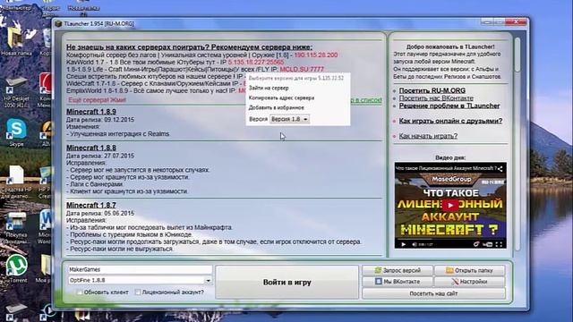
Task: Click the 'Видео дня:' label
Action: click(x=450, y=157)
